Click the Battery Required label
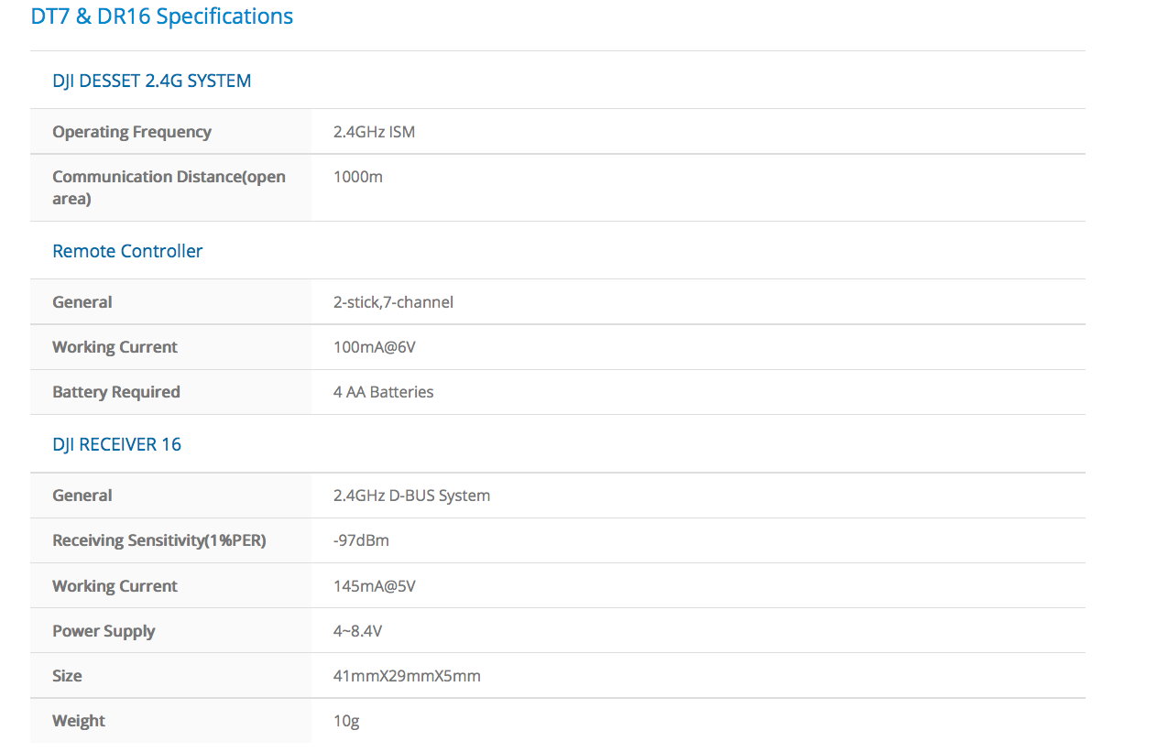Image resolution: width=1168 pixels, height=752 pixels. coord(116,392)
